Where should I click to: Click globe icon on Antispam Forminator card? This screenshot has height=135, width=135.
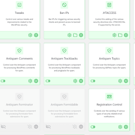[x=36, y=127]
